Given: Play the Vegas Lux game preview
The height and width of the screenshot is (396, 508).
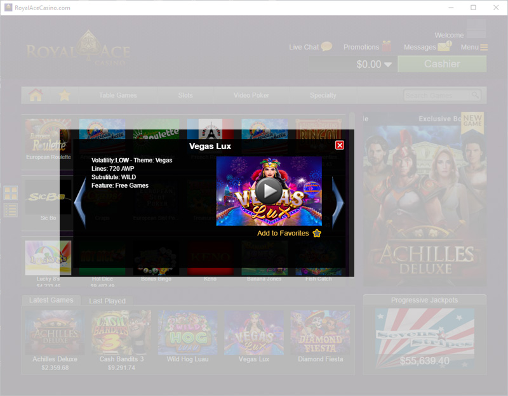Looking at the screenshot, I should click(269, 191).
